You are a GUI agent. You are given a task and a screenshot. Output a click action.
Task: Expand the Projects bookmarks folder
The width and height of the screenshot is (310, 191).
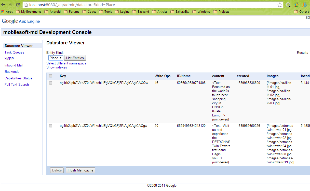[x=221, y=12]
